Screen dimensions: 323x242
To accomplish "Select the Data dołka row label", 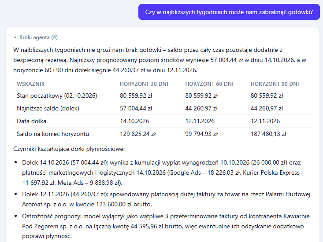I will coord(32,121).
